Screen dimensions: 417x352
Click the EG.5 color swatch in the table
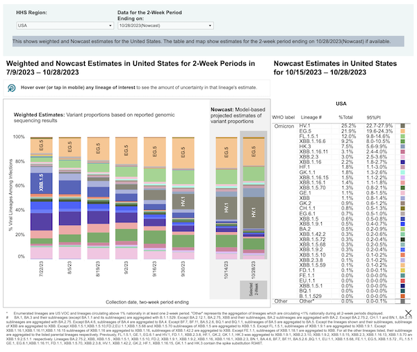click(x=403, y=131)
